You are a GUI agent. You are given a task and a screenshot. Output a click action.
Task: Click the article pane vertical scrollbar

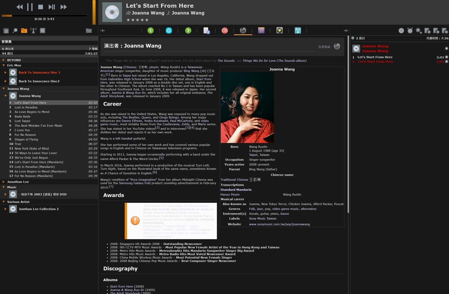point(348,124)
